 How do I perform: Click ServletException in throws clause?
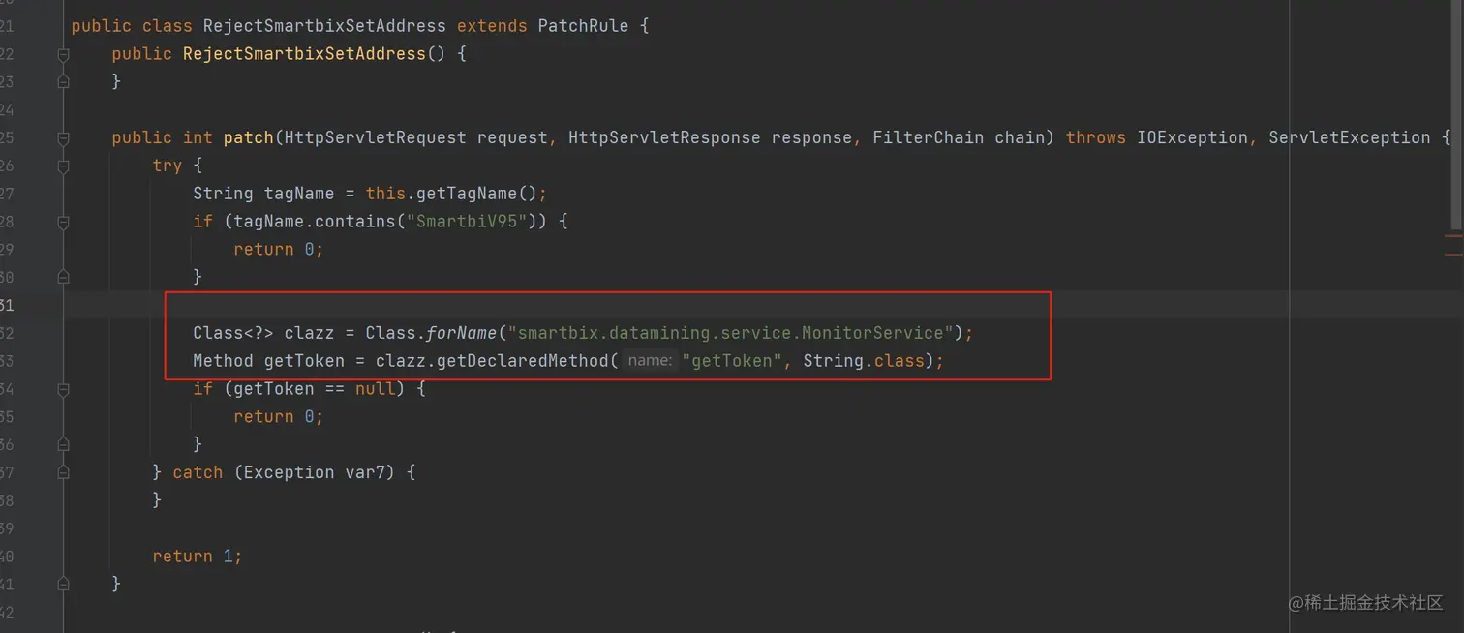pyautogui.click(x=1350, y=137)
